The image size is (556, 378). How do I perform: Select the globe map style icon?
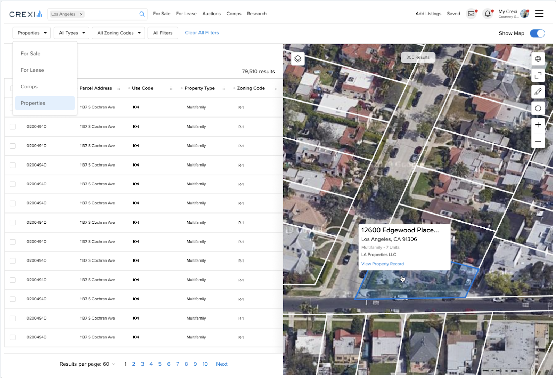[538, 59]
